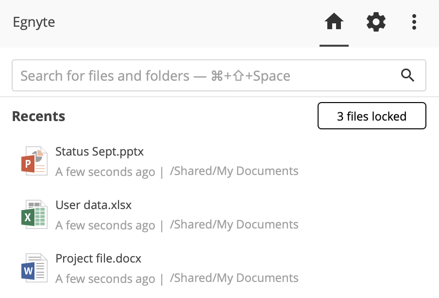Select the Egnyte logo text

point(34,22)
